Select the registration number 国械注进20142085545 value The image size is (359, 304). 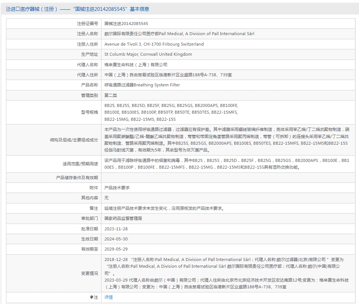[x=126, y=24]
